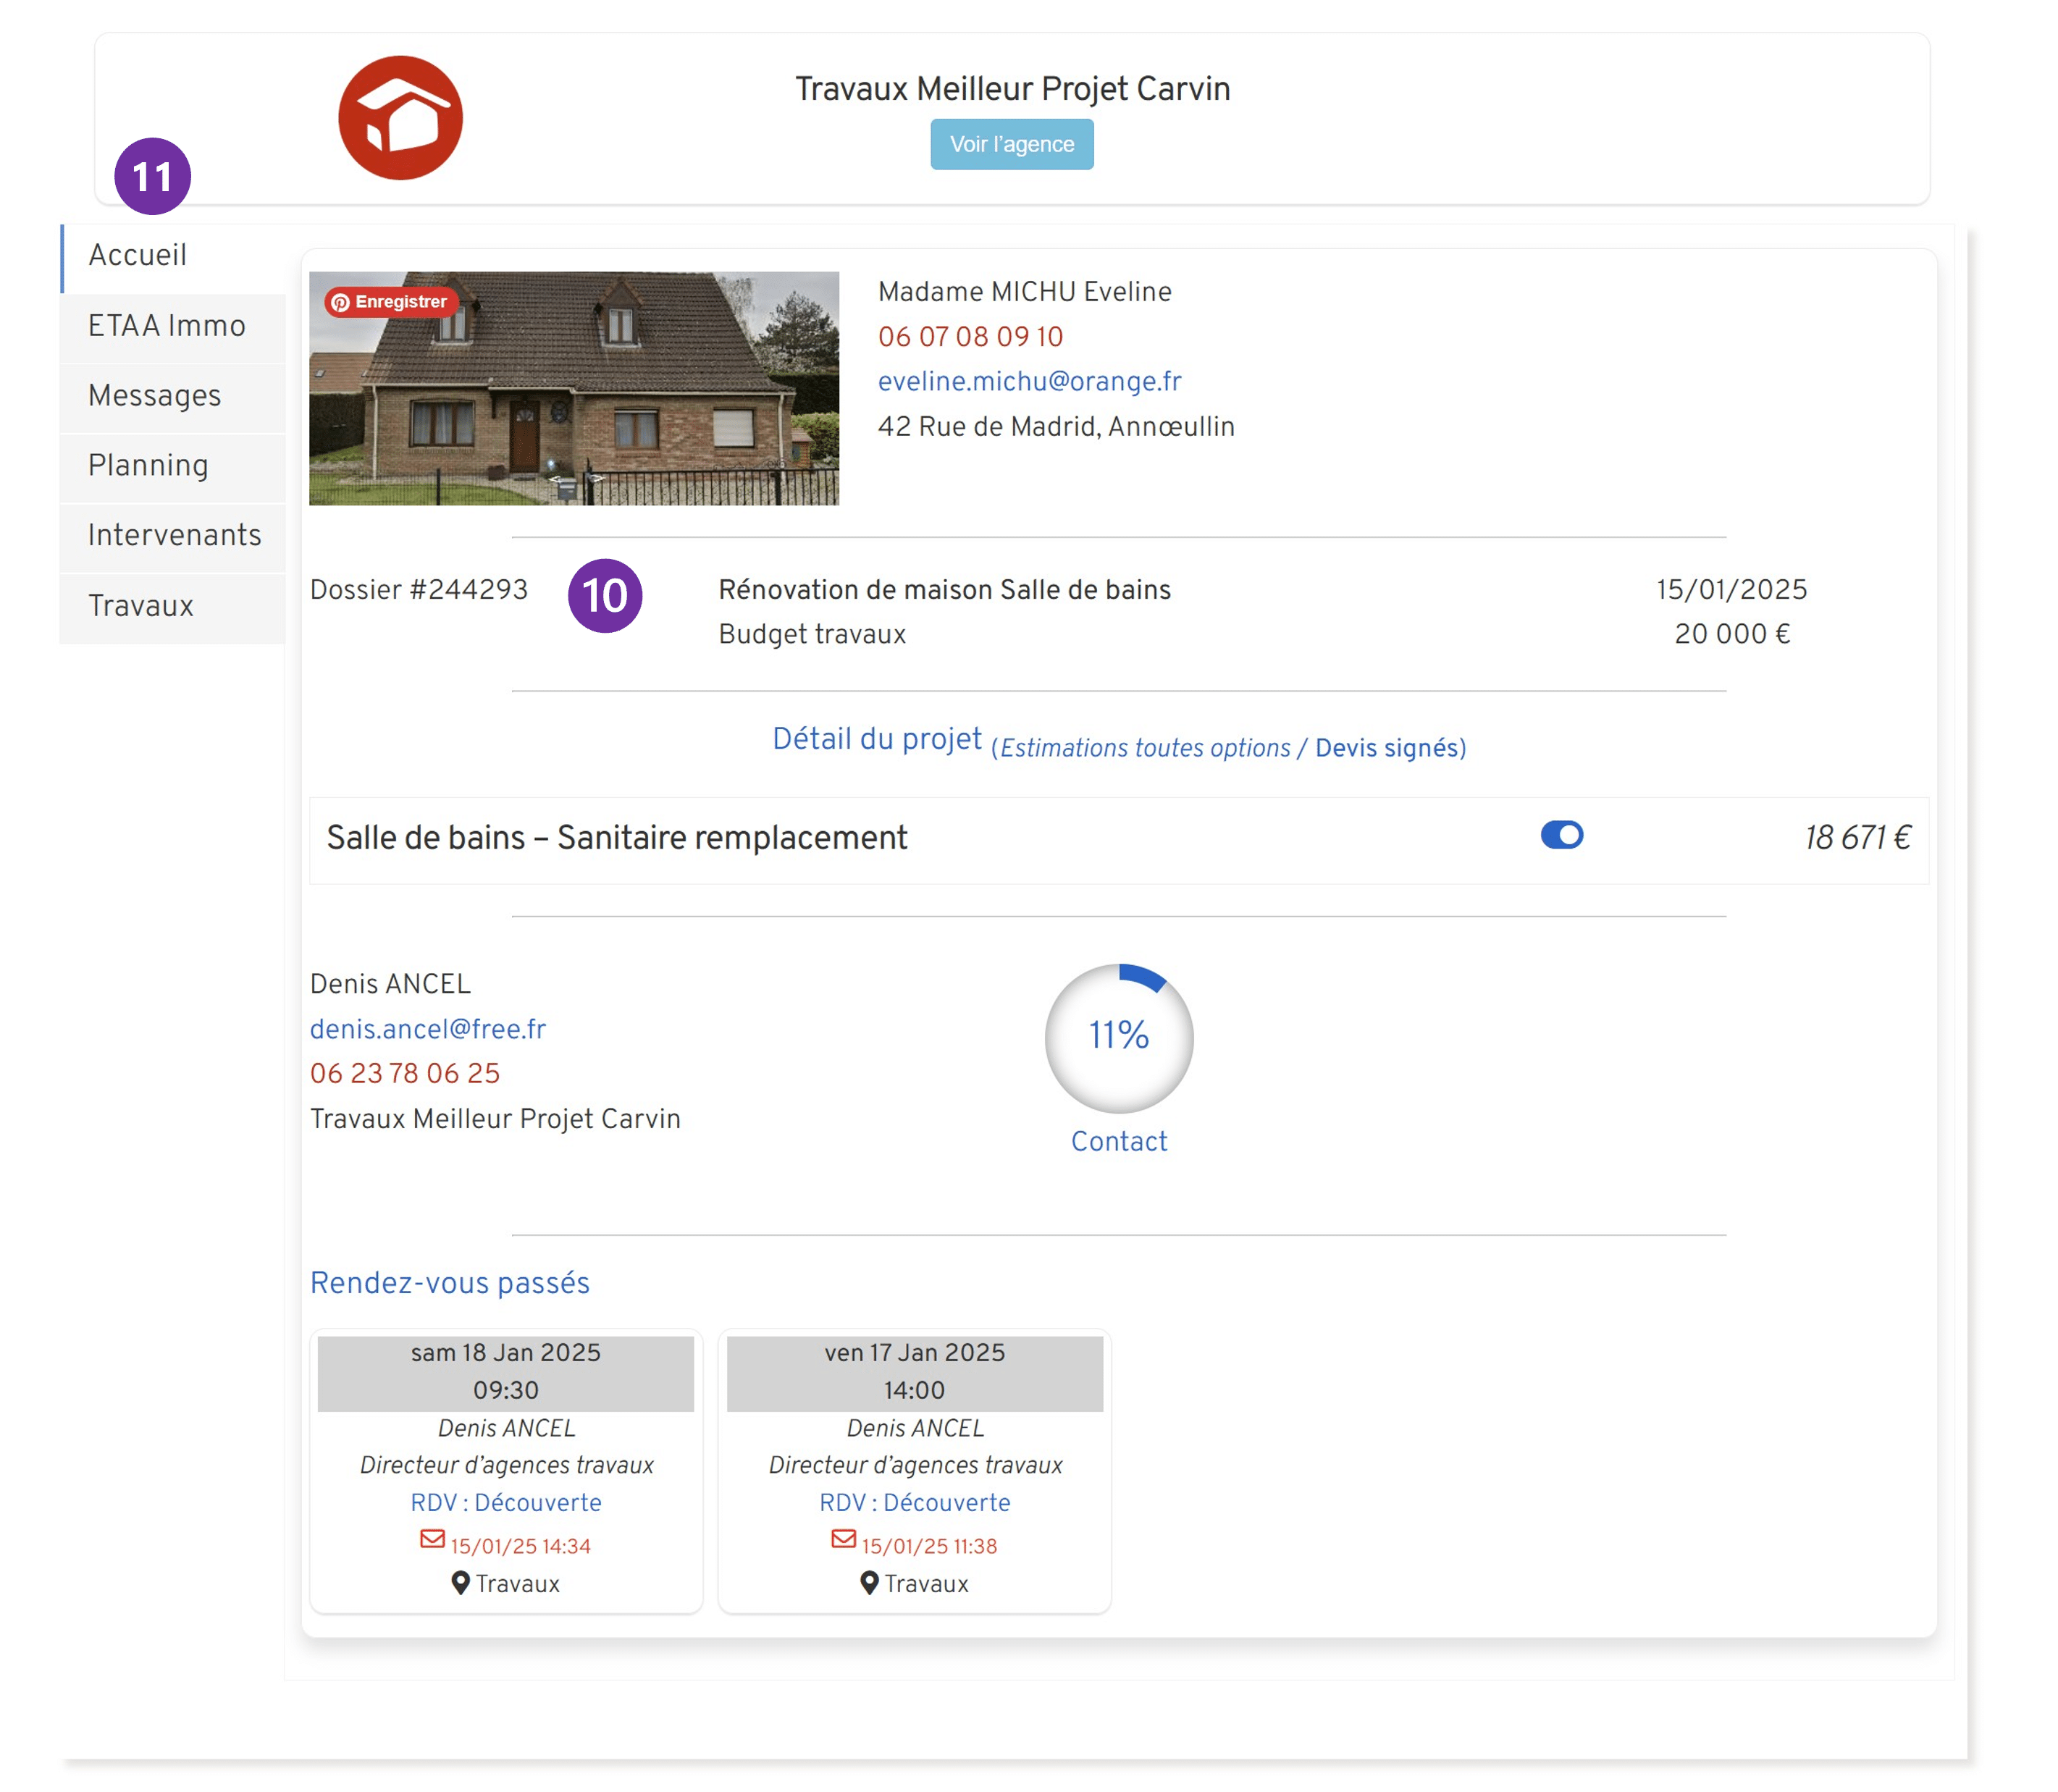Select the Intervenants sidebar item
The width and height of the screenshot is (2058, 1792).
[174, 536]
